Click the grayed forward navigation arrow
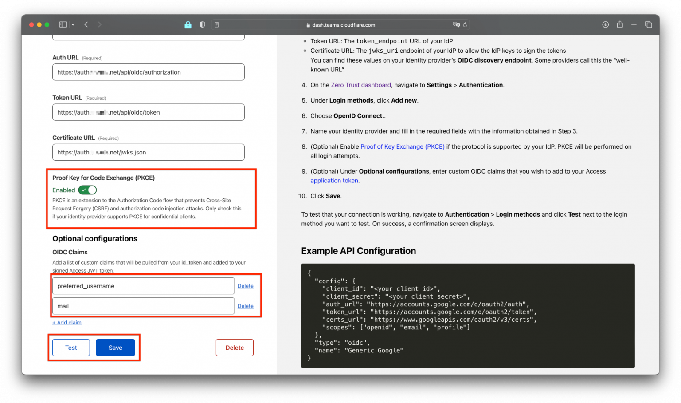The width and height of the screenshot is (681, 403). click(x=99, y=24)
